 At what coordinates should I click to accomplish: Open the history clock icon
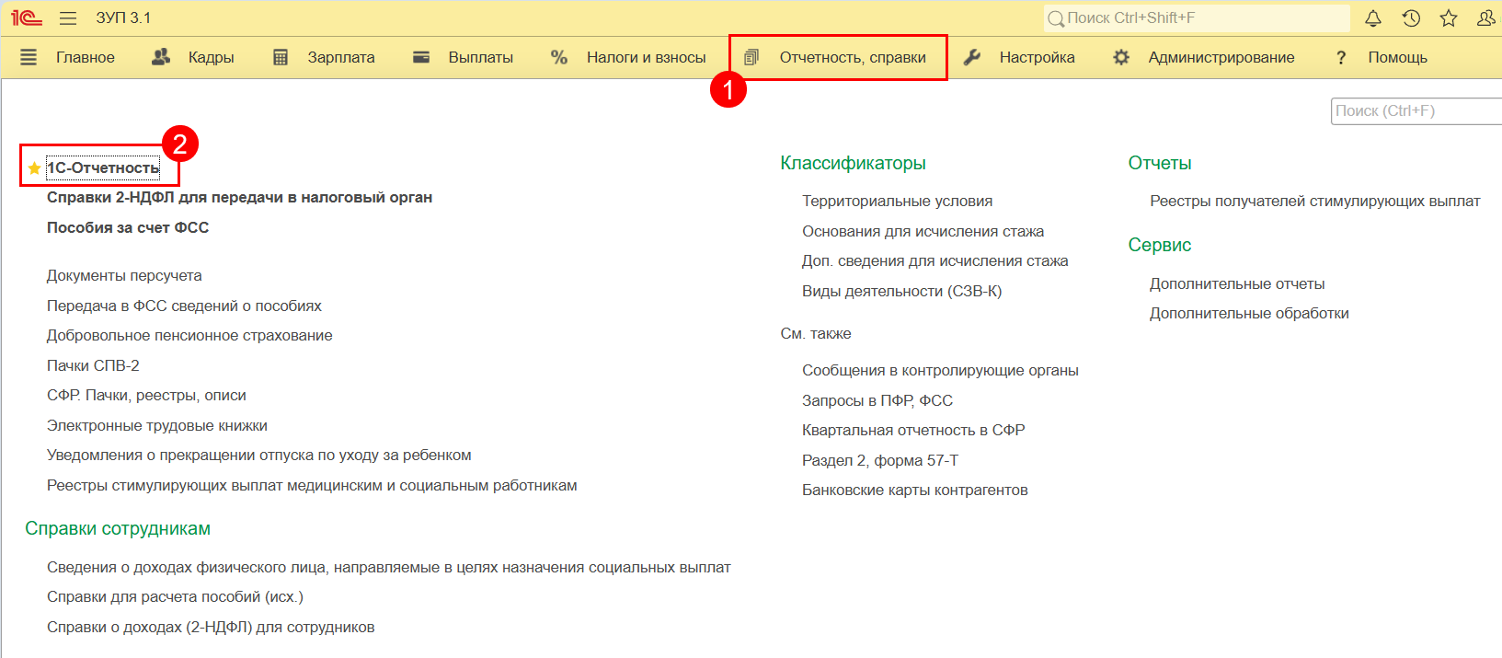(x=1411, y=18)
